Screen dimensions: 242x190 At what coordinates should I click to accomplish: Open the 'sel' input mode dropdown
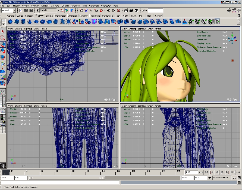[x=144, y=11]
